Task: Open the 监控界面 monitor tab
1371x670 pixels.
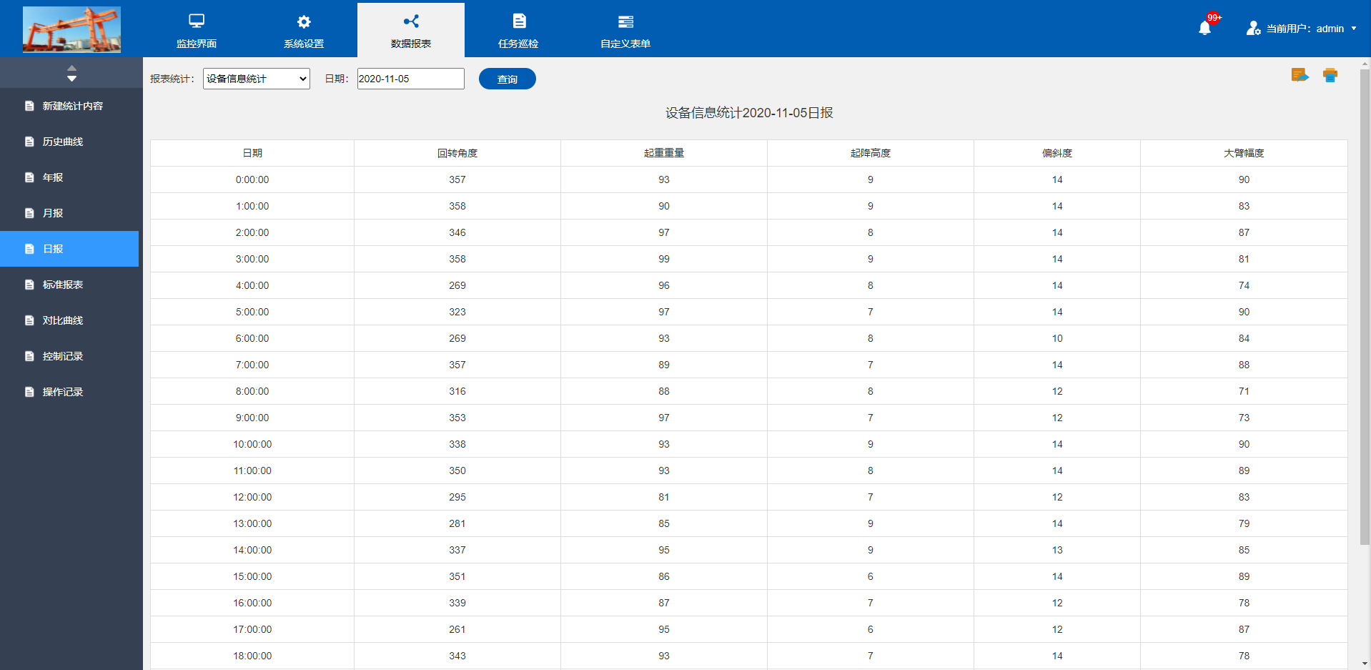Action: [197, 30]
